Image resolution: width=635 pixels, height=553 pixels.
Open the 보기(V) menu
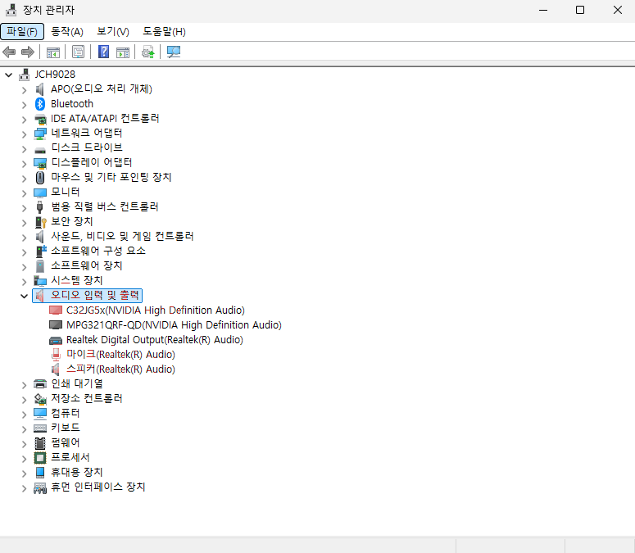(x=112, y=32)
